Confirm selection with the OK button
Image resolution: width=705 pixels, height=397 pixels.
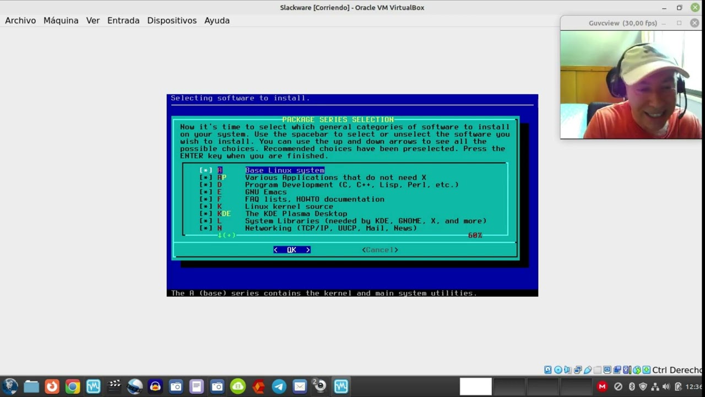coord(292,250)
